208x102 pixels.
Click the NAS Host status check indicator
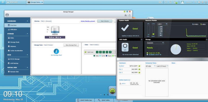[x=86, y=52]
